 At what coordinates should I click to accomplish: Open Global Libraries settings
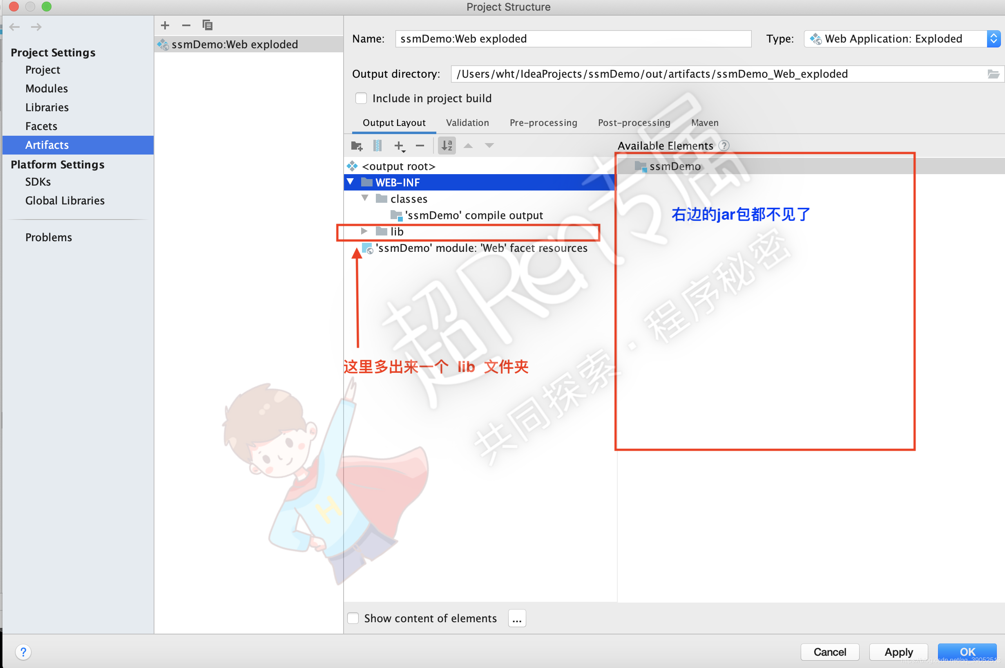click(x=65, y=201)
